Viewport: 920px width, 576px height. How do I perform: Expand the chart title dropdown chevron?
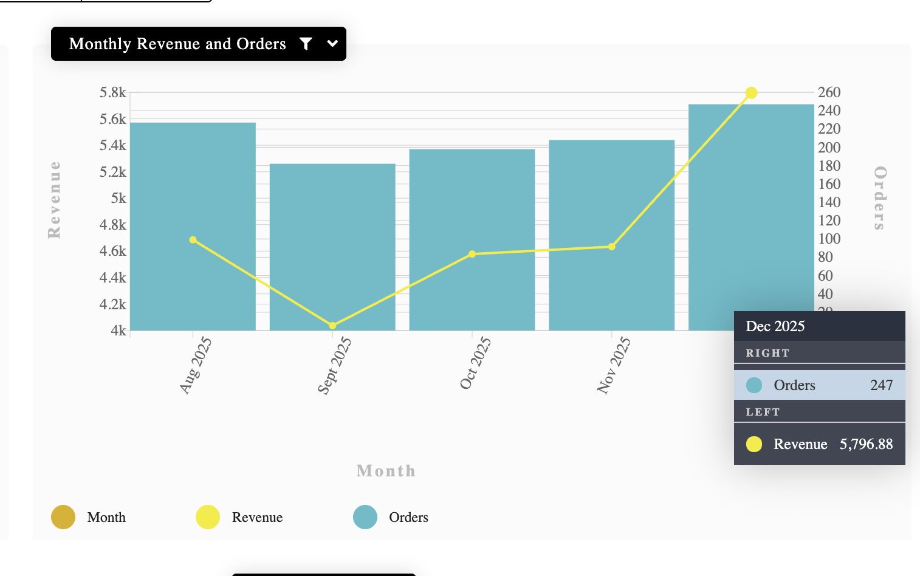[332, 44]
